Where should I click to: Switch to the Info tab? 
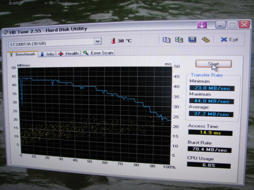click(x=47, y=54)
